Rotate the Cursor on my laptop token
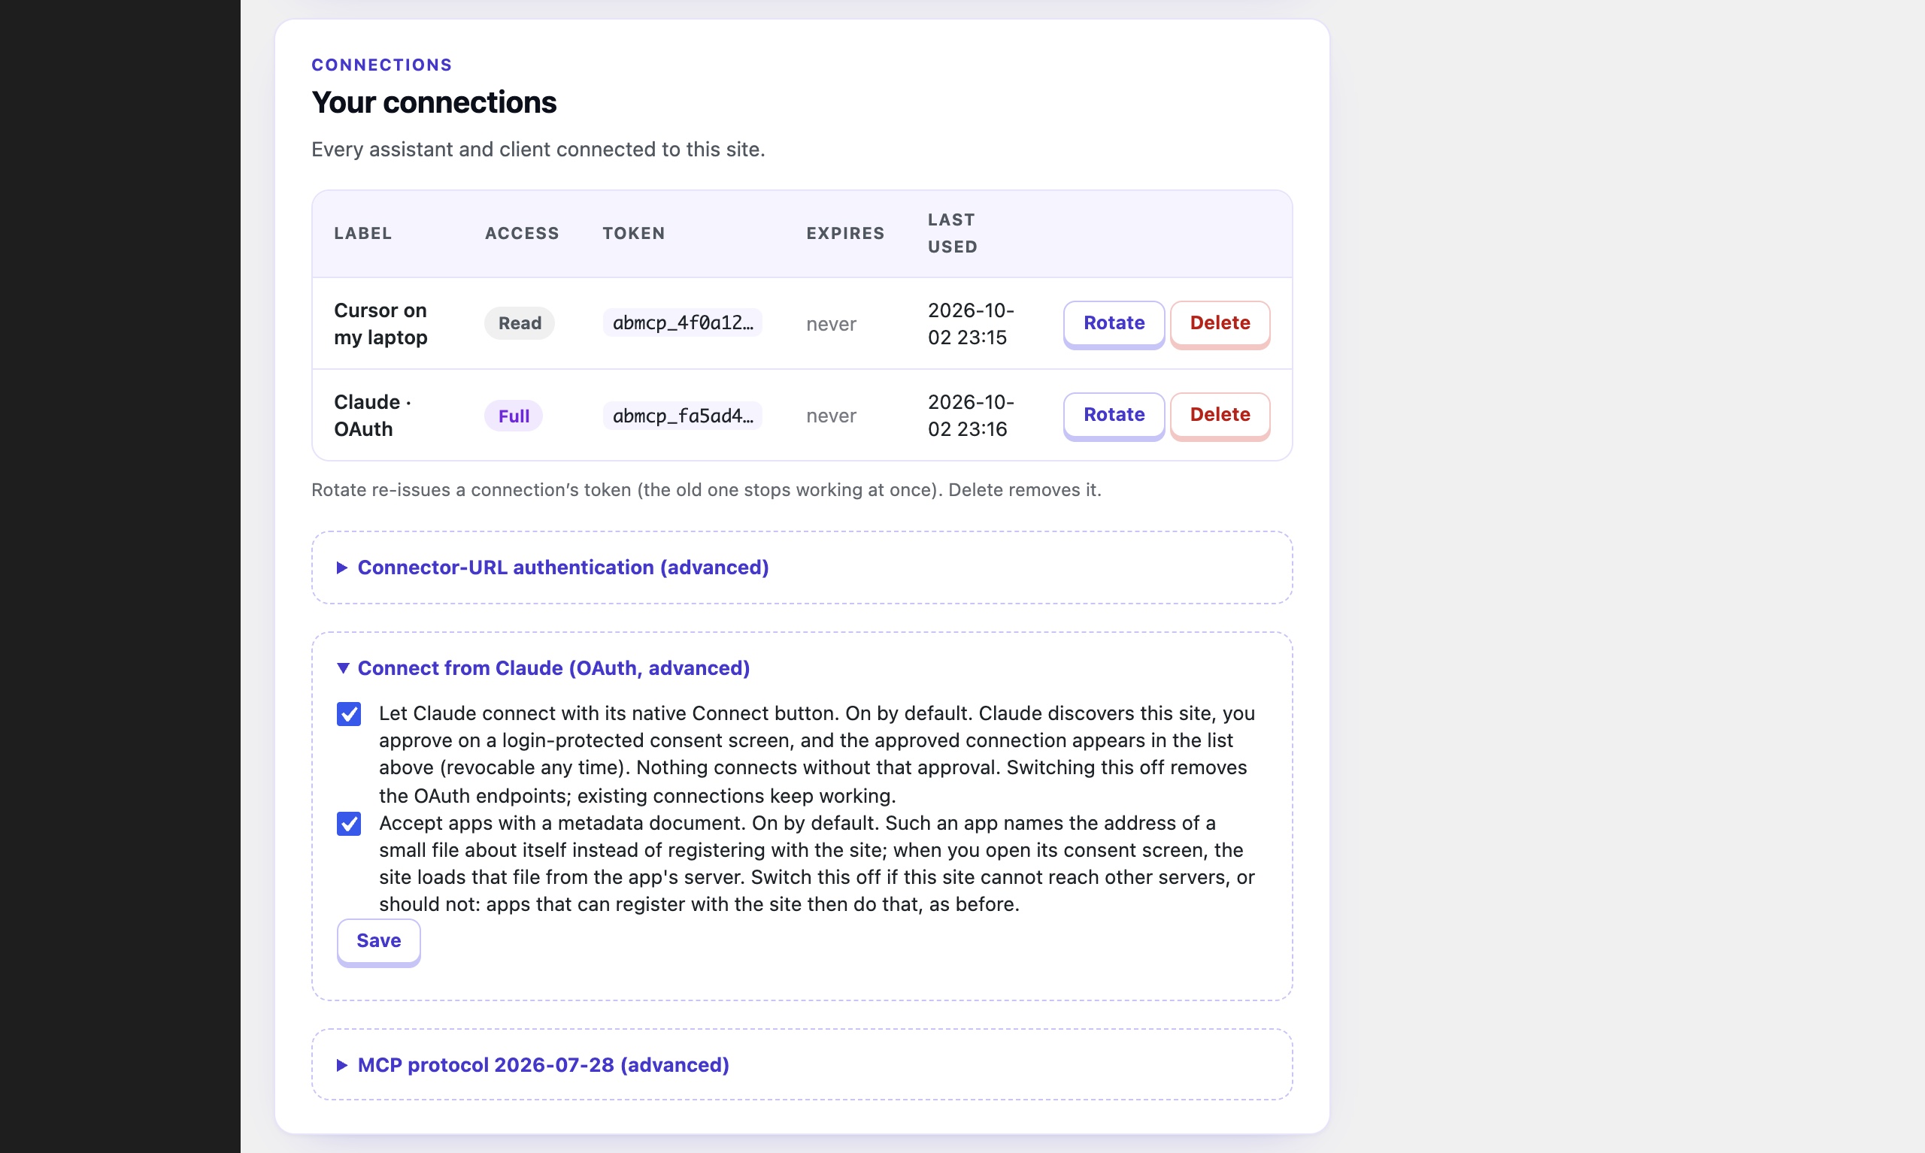The width and height of the screenshot is (1925, 1153). (x=1114, y=323)
